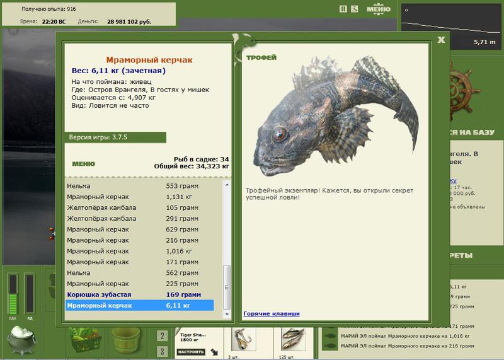Switch to rod slot 2
The image size is (504, 360).
tap(162, 336)
